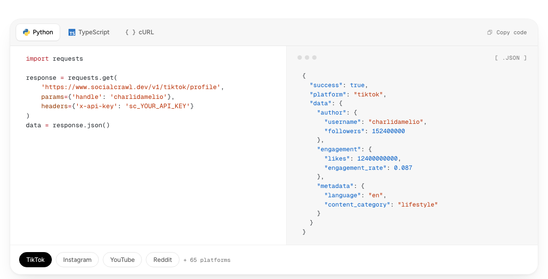
Task: Click the curly braces cURL icon
Action: click(130, 32)
